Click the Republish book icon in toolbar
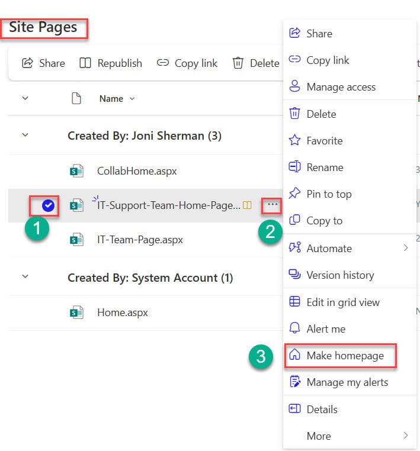The height and width of the screenshot is (451, 420). [85, 63]
